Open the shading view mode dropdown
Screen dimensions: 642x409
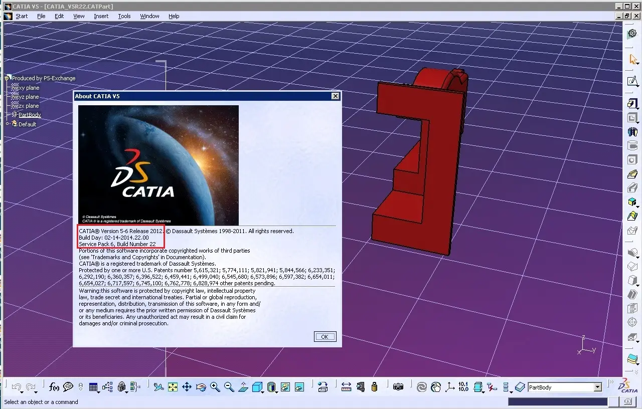(276, 392)
